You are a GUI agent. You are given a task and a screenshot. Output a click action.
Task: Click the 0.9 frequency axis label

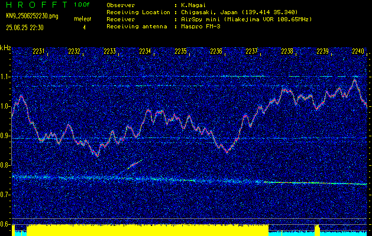pos(5,136)
